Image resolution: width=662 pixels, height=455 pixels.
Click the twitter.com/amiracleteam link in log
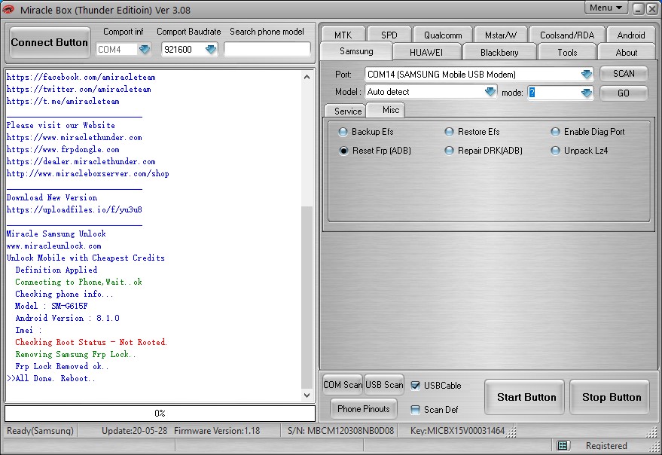click(78, 90)
